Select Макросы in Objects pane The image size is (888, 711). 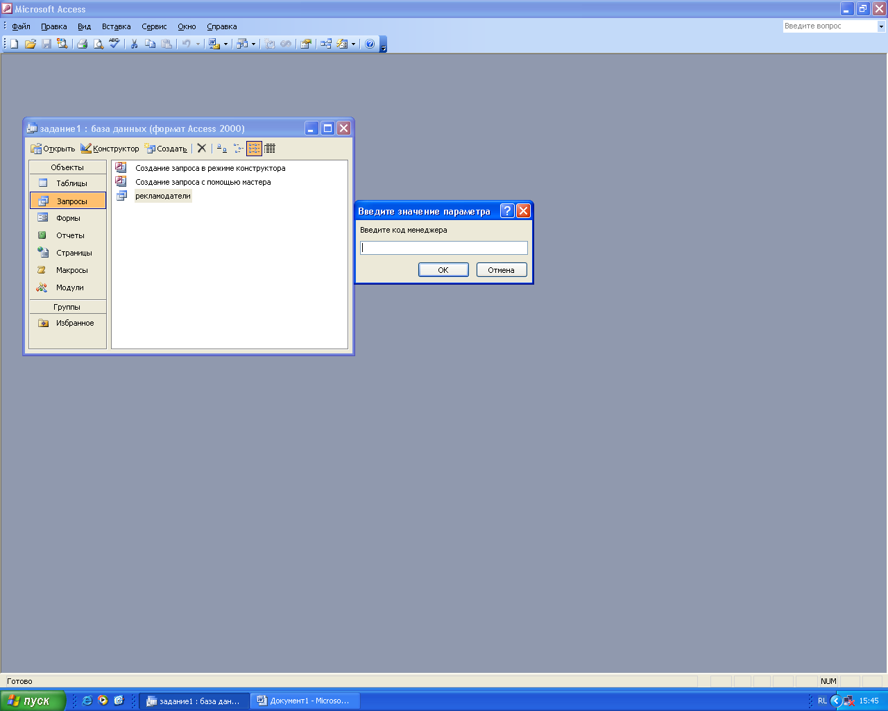point(68,270)
